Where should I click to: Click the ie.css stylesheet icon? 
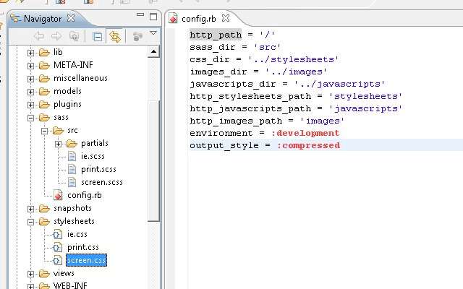point(57,234)
